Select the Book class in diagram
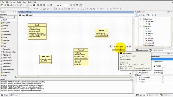Screen dimensions: 173x97 pyautogui.click(x=37, y=31)
